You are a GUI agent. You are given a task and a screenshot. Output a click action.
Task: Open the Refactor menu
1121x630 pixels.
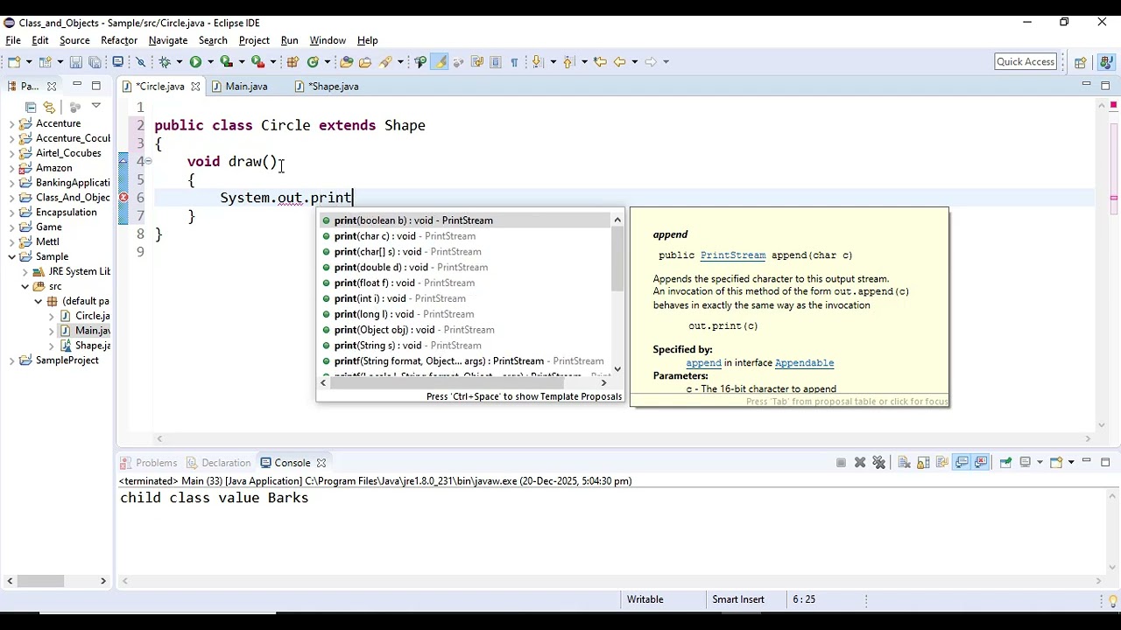pyautogui.click(x=119, y=40)
